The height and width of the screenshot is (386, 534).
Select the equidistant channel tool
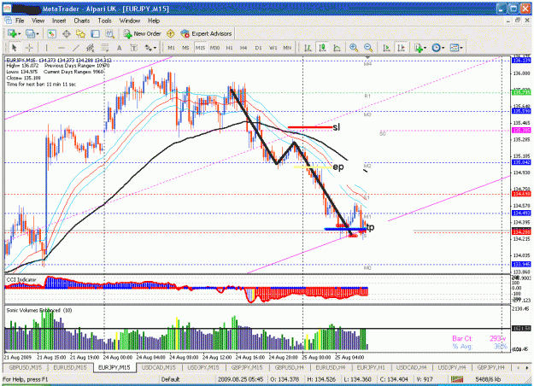coord(91,48)
